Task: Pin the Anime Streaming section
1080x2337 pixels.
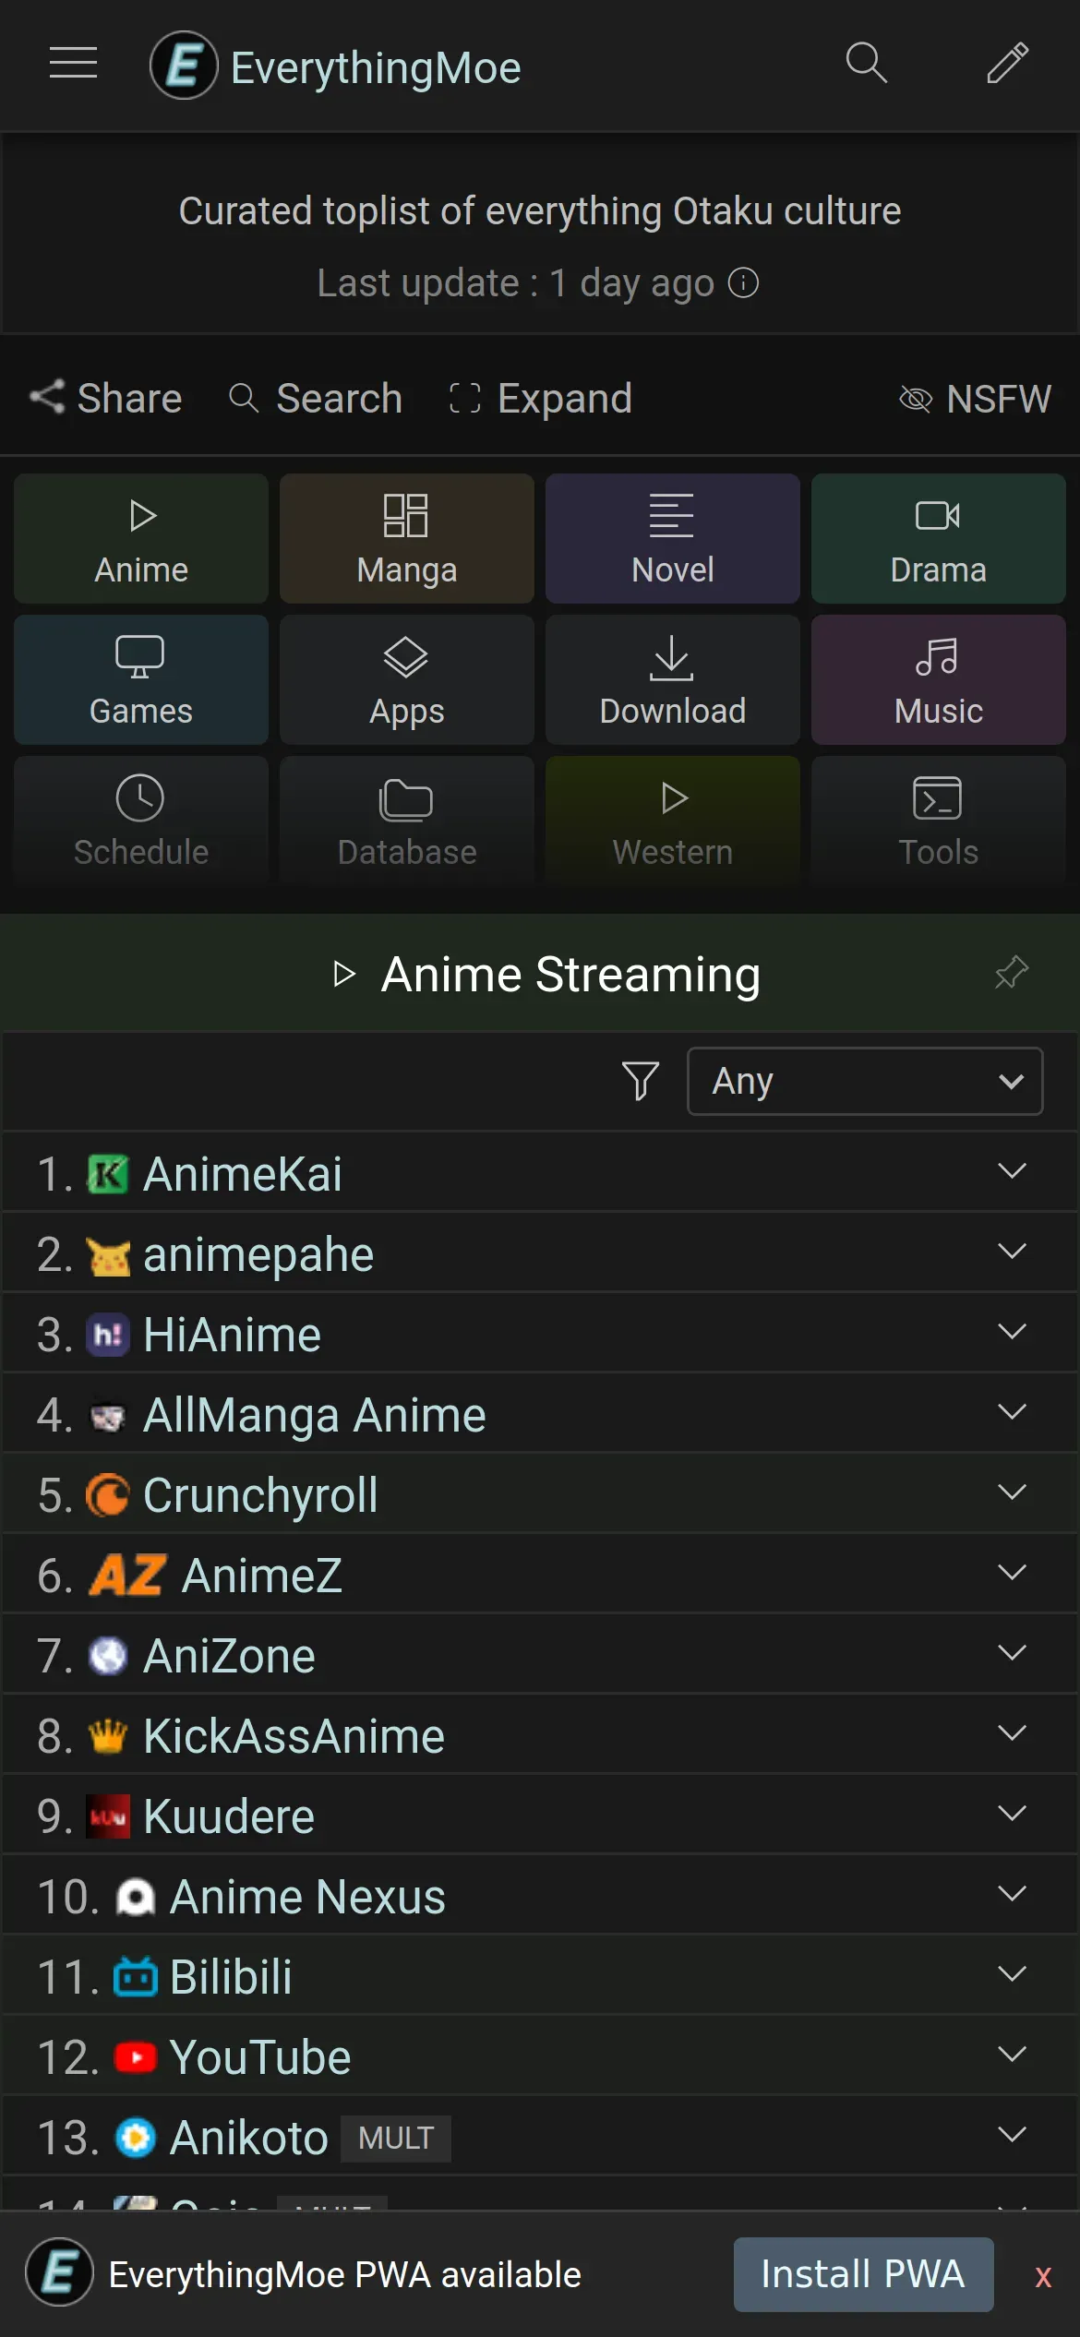Action: (1011, 973)
